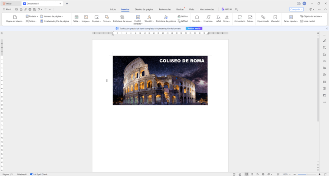
Task: Open the Referencias tab
Action: coord(165,9)
